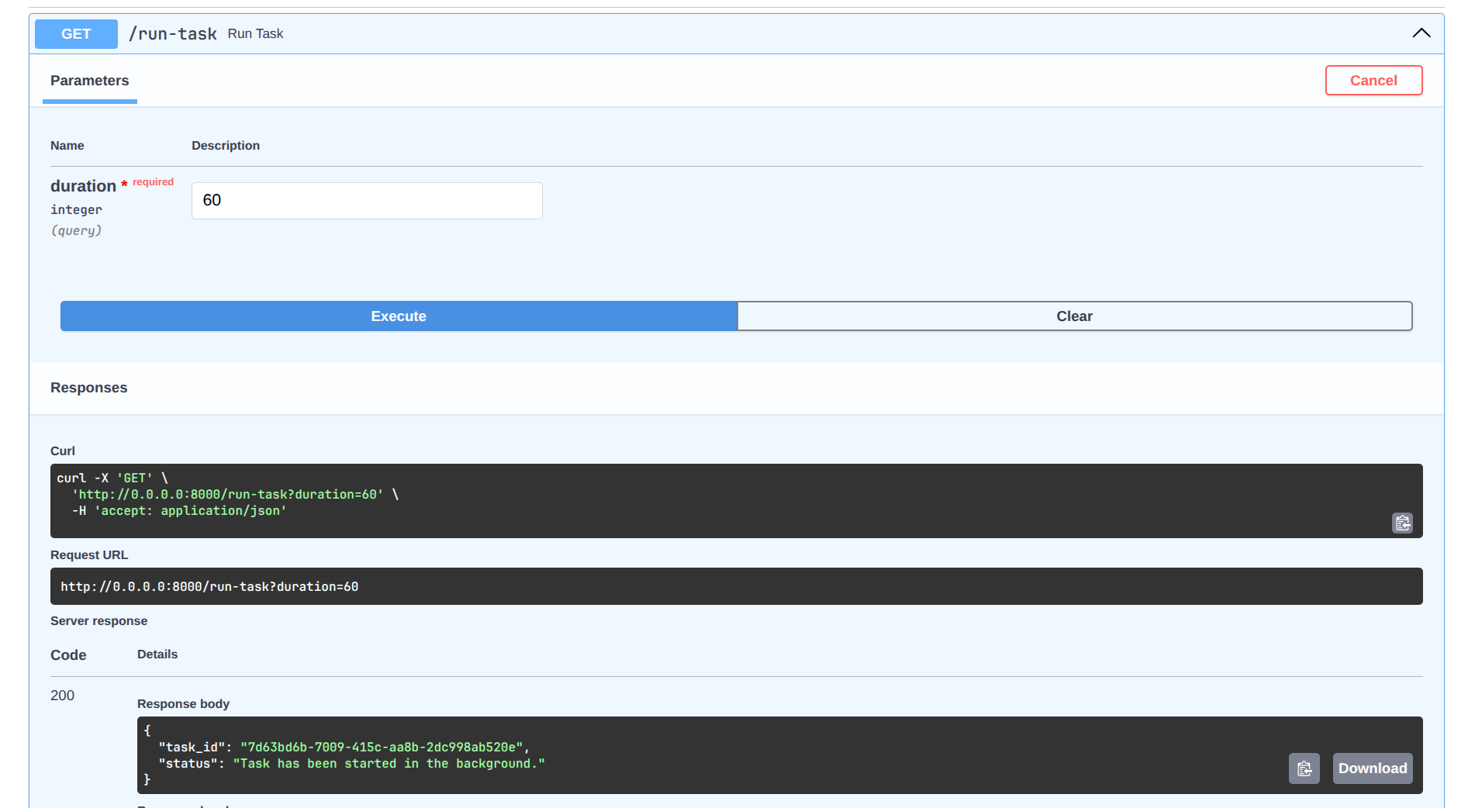Click the task_id value in response

click(382, 748)
